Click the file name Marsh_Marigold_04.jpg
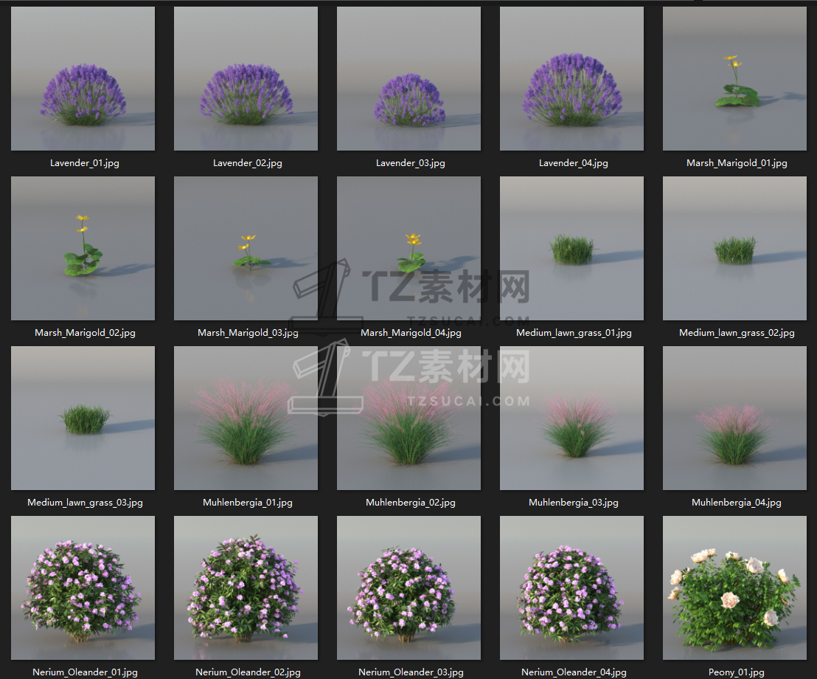This screenshot has height=679, width=817. coord(411,333)
